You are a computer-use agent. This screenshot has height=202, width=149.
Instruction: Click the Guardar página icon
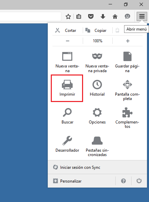tap(127, 56)
